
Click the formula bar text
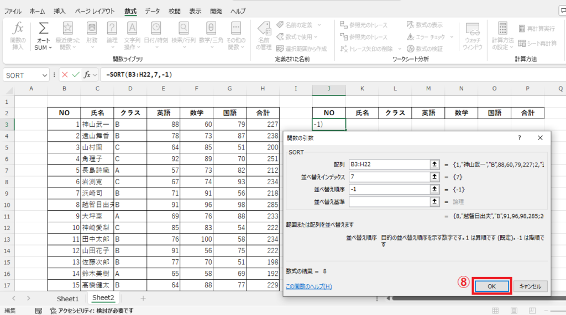[x=139, y=74]
